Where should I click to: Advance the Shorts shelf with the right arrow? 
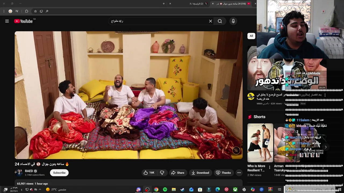point(326,147)
